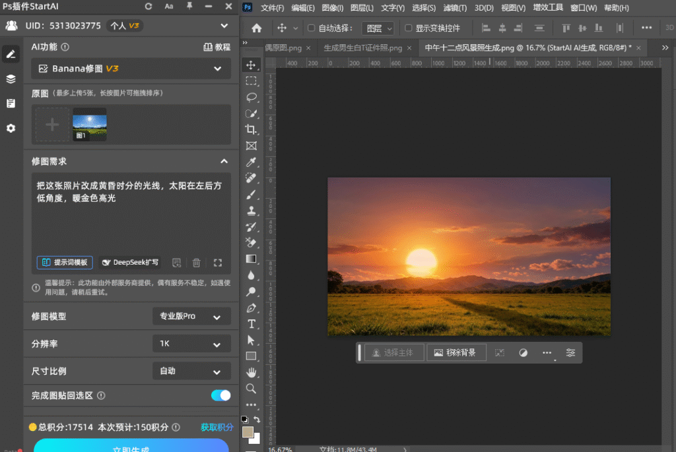
Task: Select the Hand tool
Action: (251, 372)
